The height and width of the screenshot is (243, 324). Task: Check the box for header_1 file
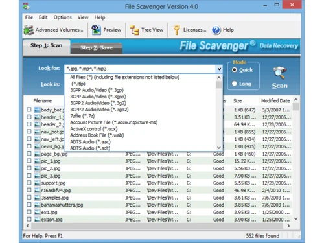pos(29,117)
